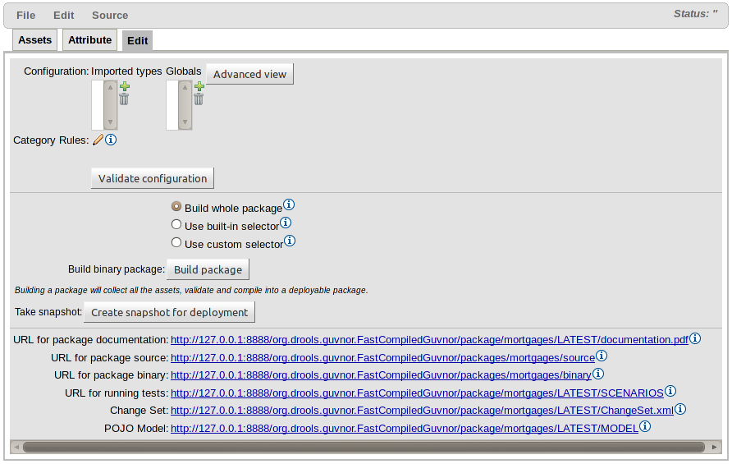Click the green plus icon for Imported types
The width and height of the screenshot is (732, 464).
click(x=124, y=86)
